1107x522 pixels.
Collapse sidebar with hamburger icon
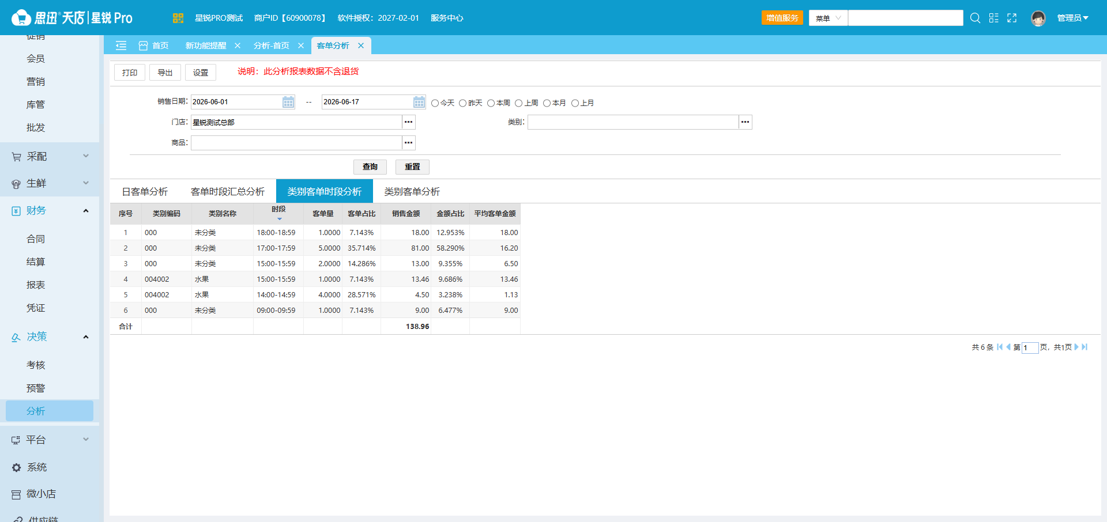tap(121, 46)
